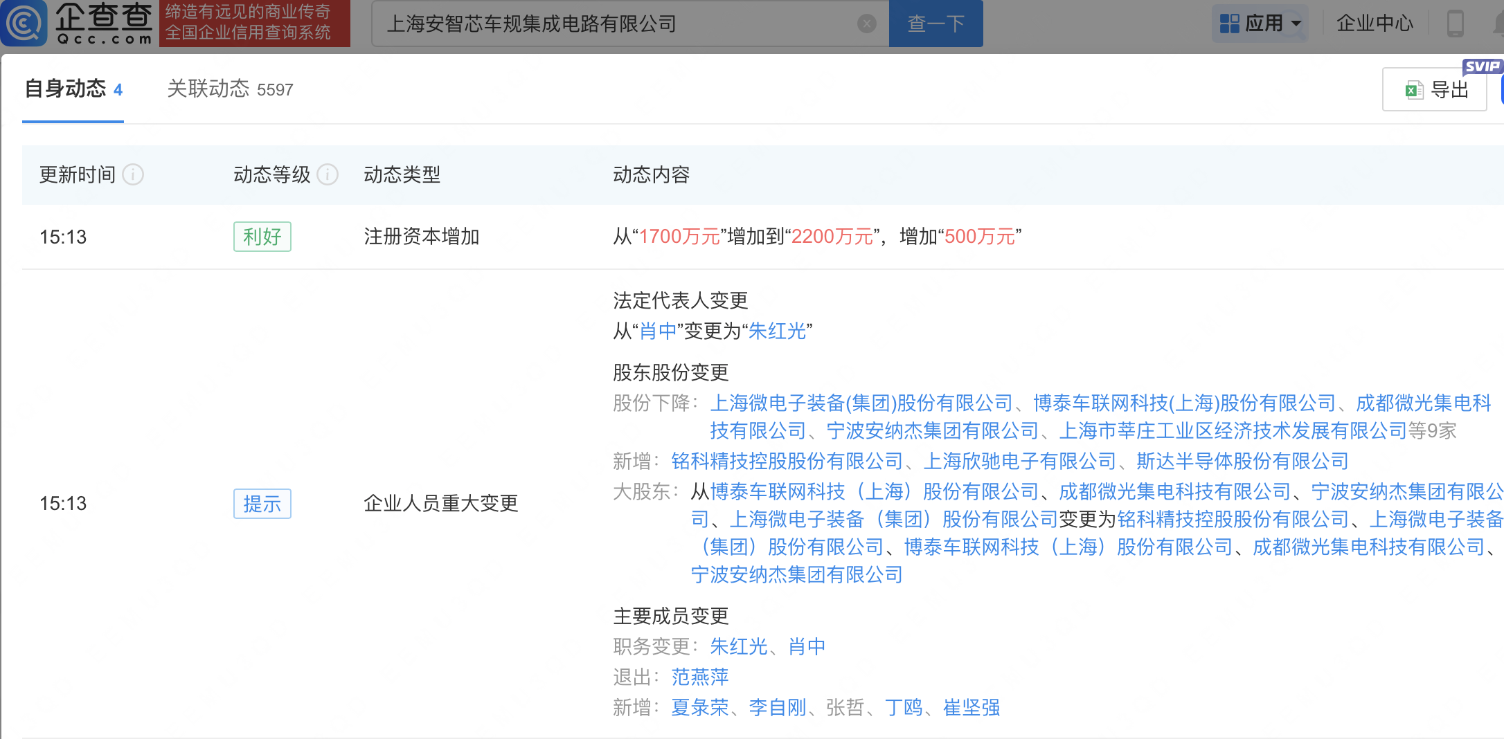Clear the search box with the x icon
This screenshot has height=739, width=1504.
click(x=866, y=23)
